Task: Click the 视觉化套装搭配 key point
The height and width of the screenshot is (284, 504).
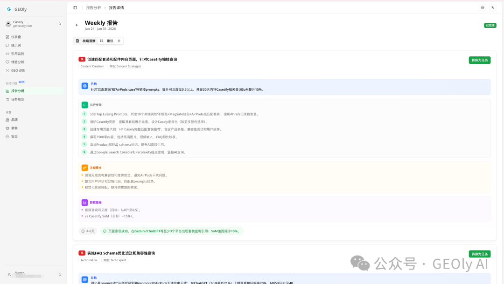Action: (x=112, y=188)
